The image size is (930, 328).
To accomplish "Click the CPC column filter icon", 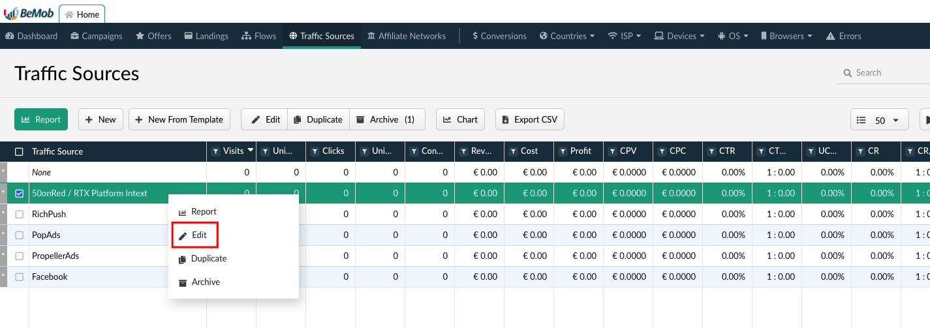I will (662, 151).
